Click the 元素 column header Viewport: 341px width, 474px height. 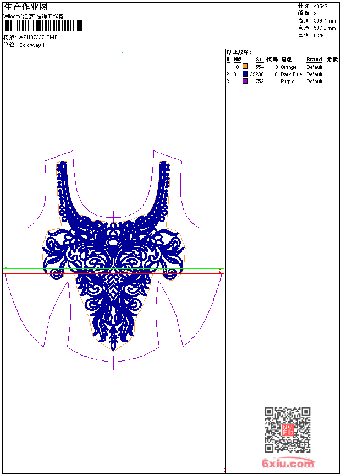point(332,60)
